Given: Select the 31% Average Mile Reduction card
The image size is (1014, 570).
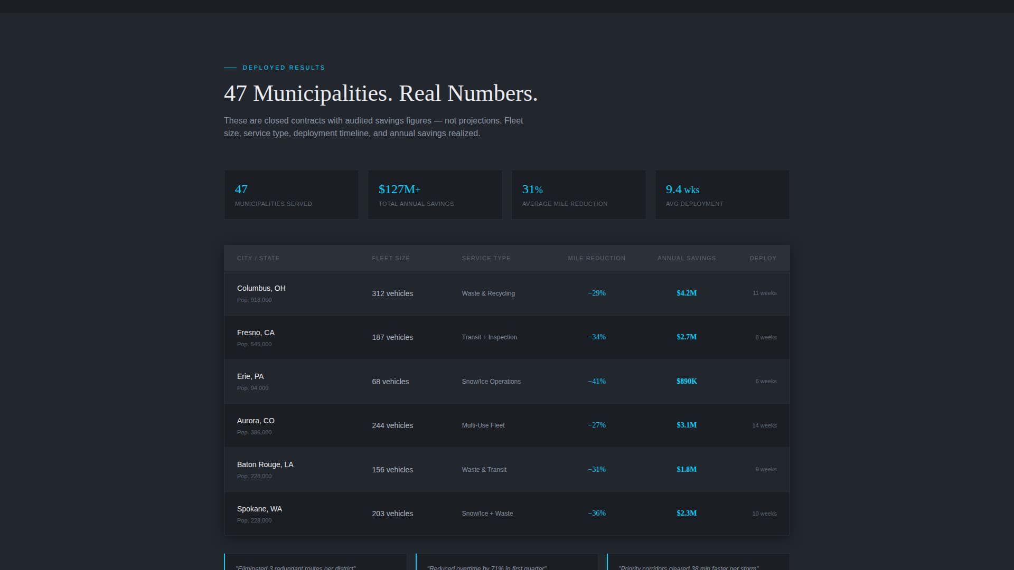Looking at the screenshot, I should click(579, 195).
